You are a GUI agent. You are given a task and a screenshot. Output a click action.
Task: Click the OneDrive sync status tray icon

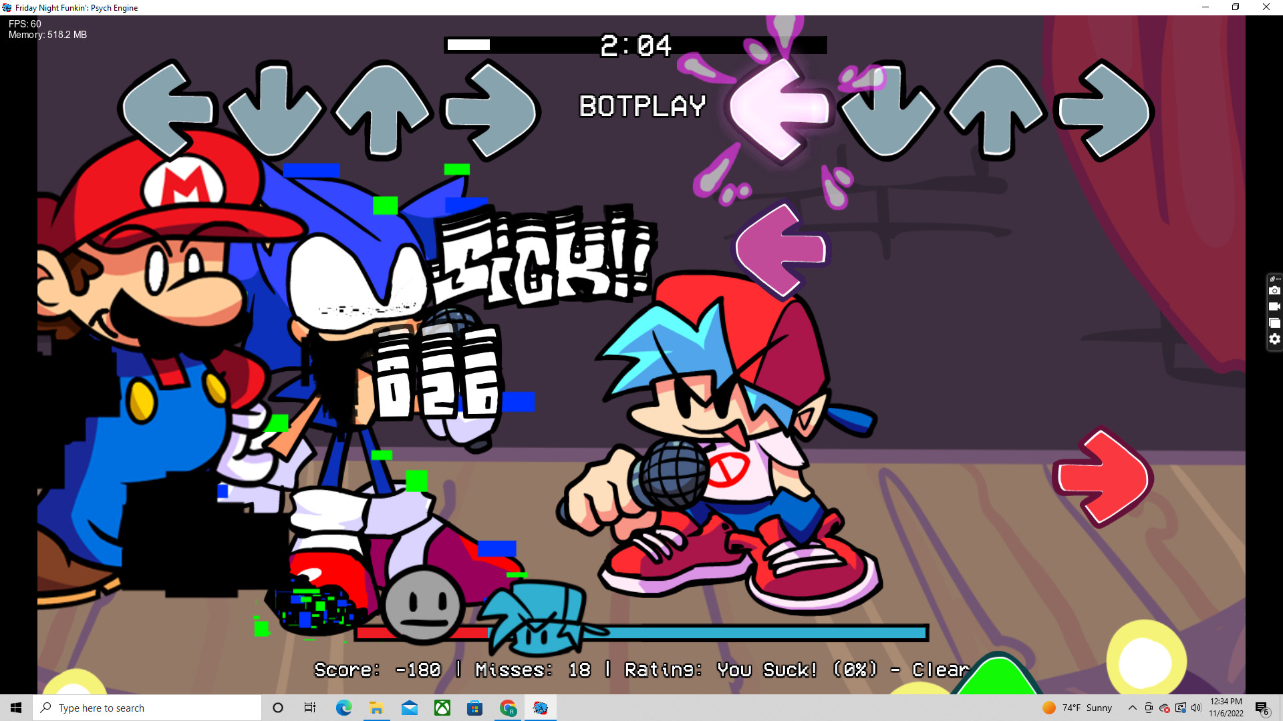pos(1165,708)
